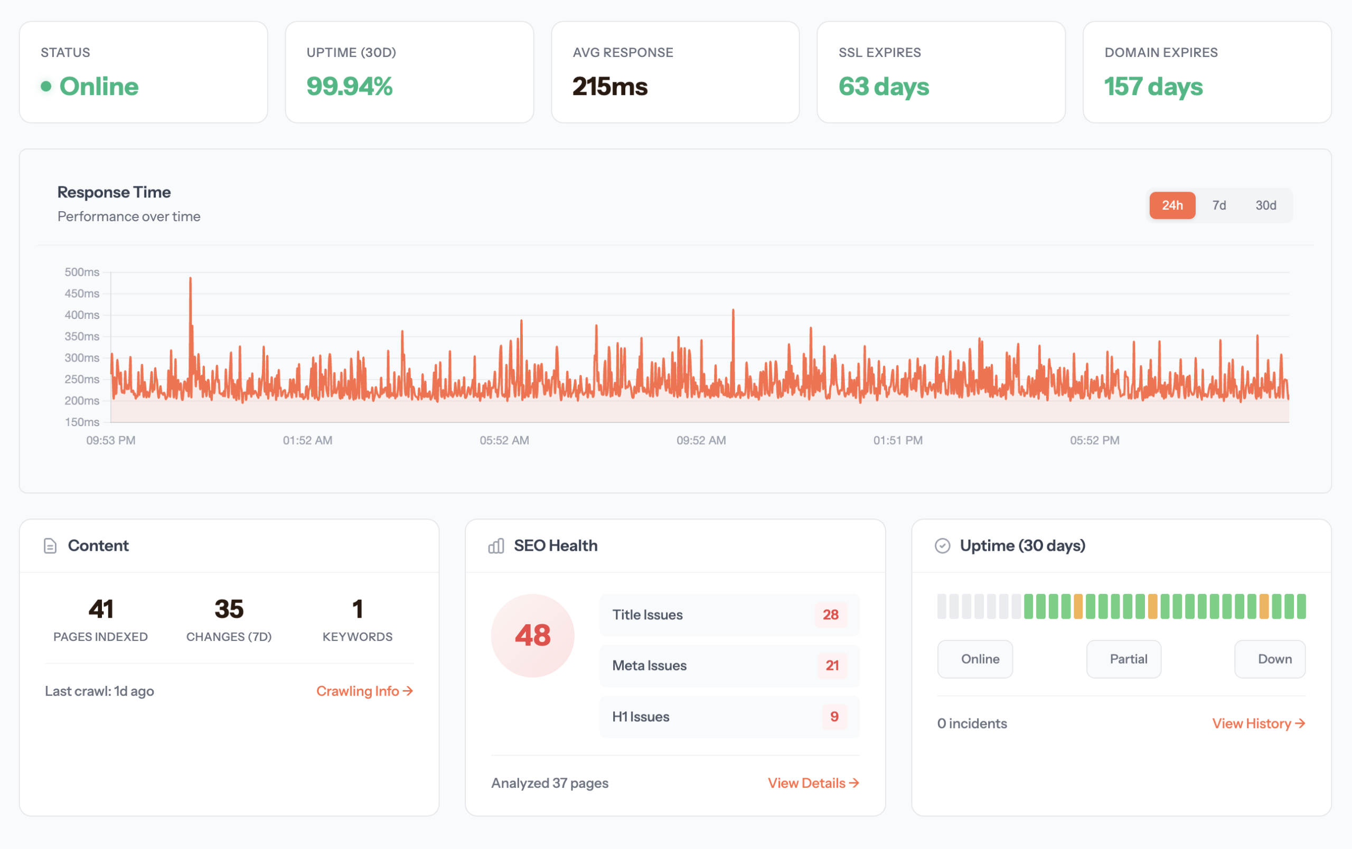The height and width of the screenshot is (849, 1352).
Task: Switch to the 7d time range
Action: point(1219,205)
